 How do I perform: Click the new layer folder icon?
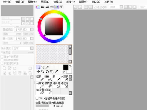(15, 68)
